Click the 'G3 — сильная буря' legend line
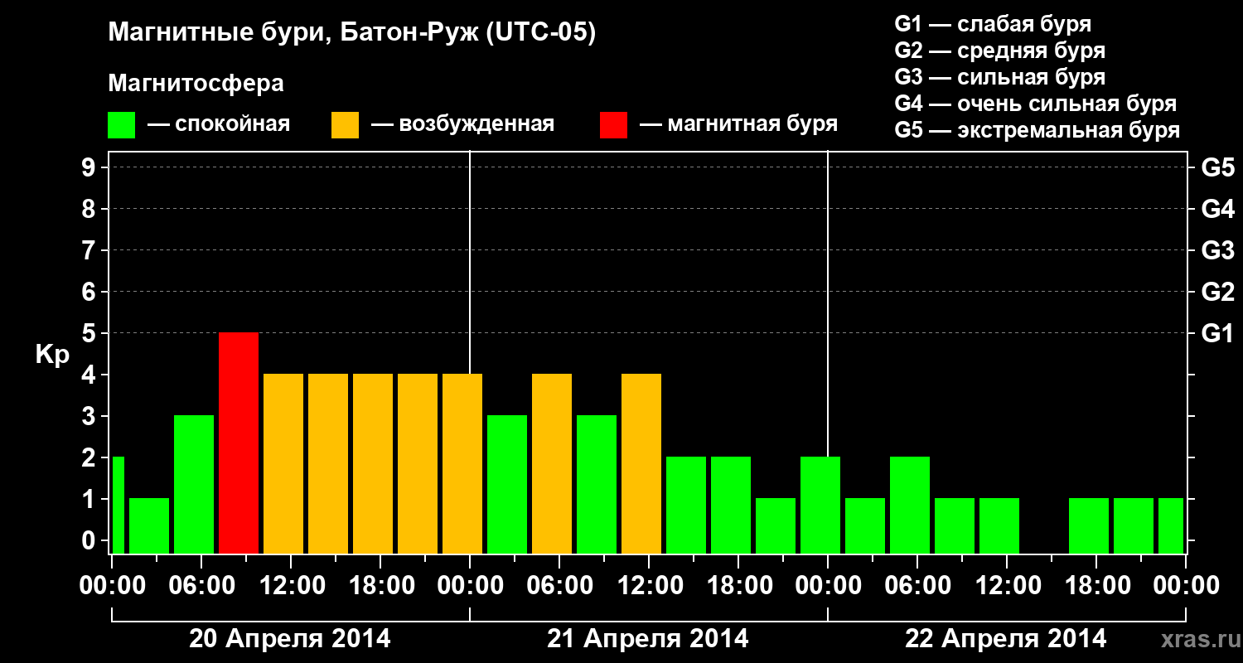1243x663 pixels. (x=999, y=77)
